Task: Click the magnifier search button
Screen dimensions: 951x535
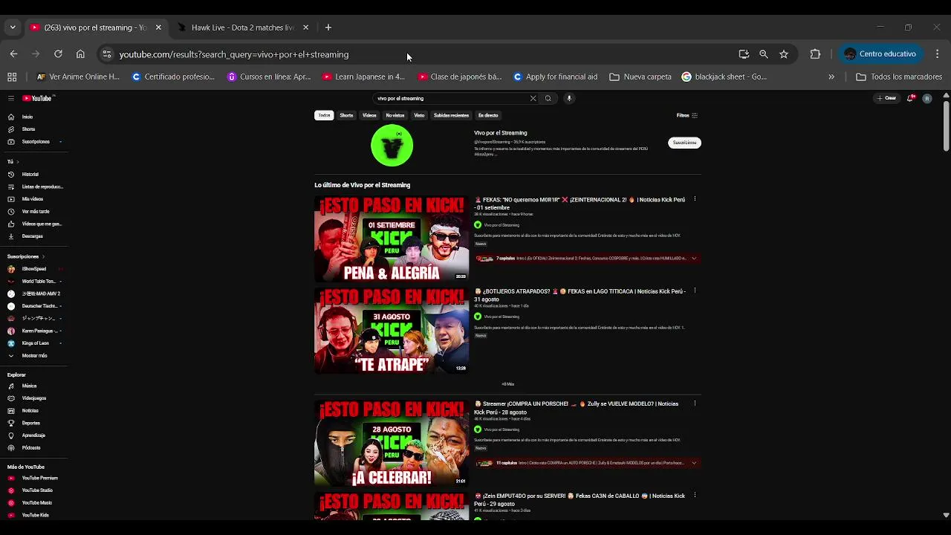Action: click(548, 98)
